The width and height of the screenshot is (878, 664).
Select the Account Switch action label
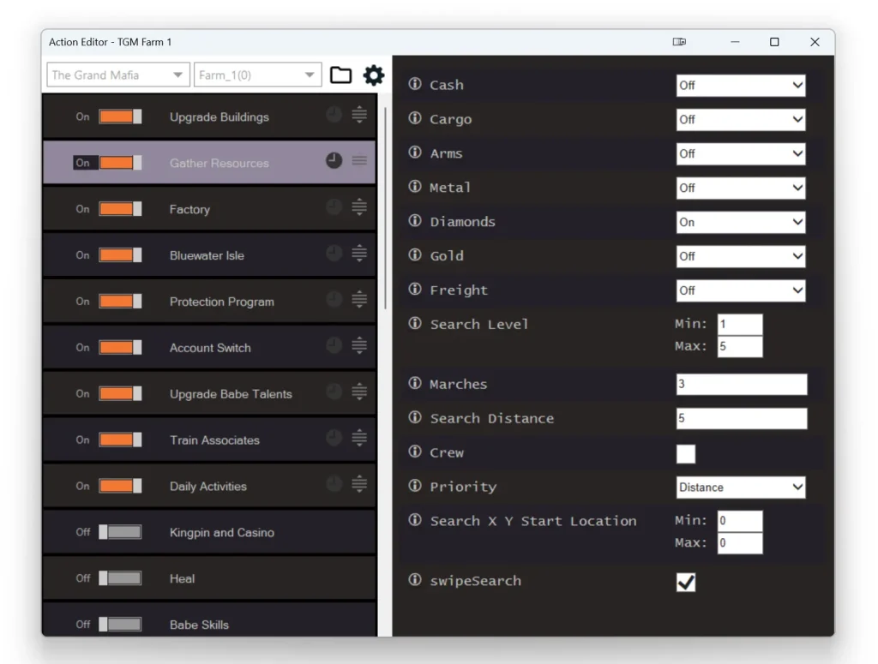210,347
